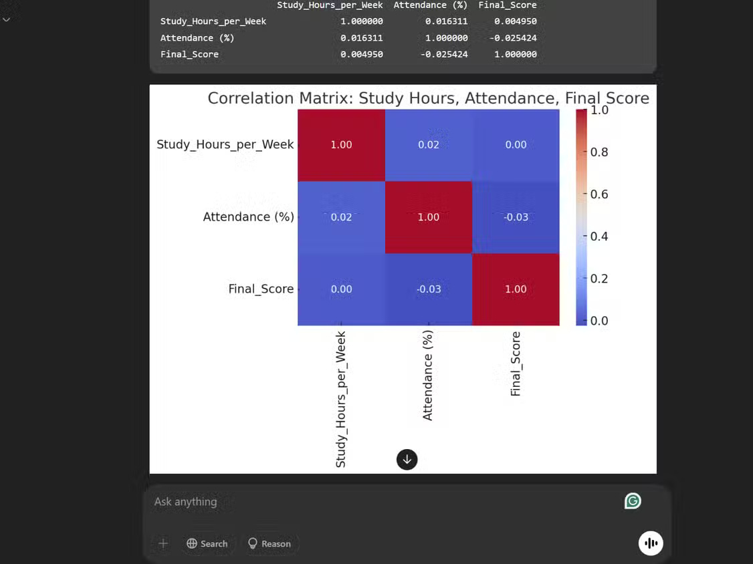Click the Grammarly icon in message box
753x564 pixels.
633,501
